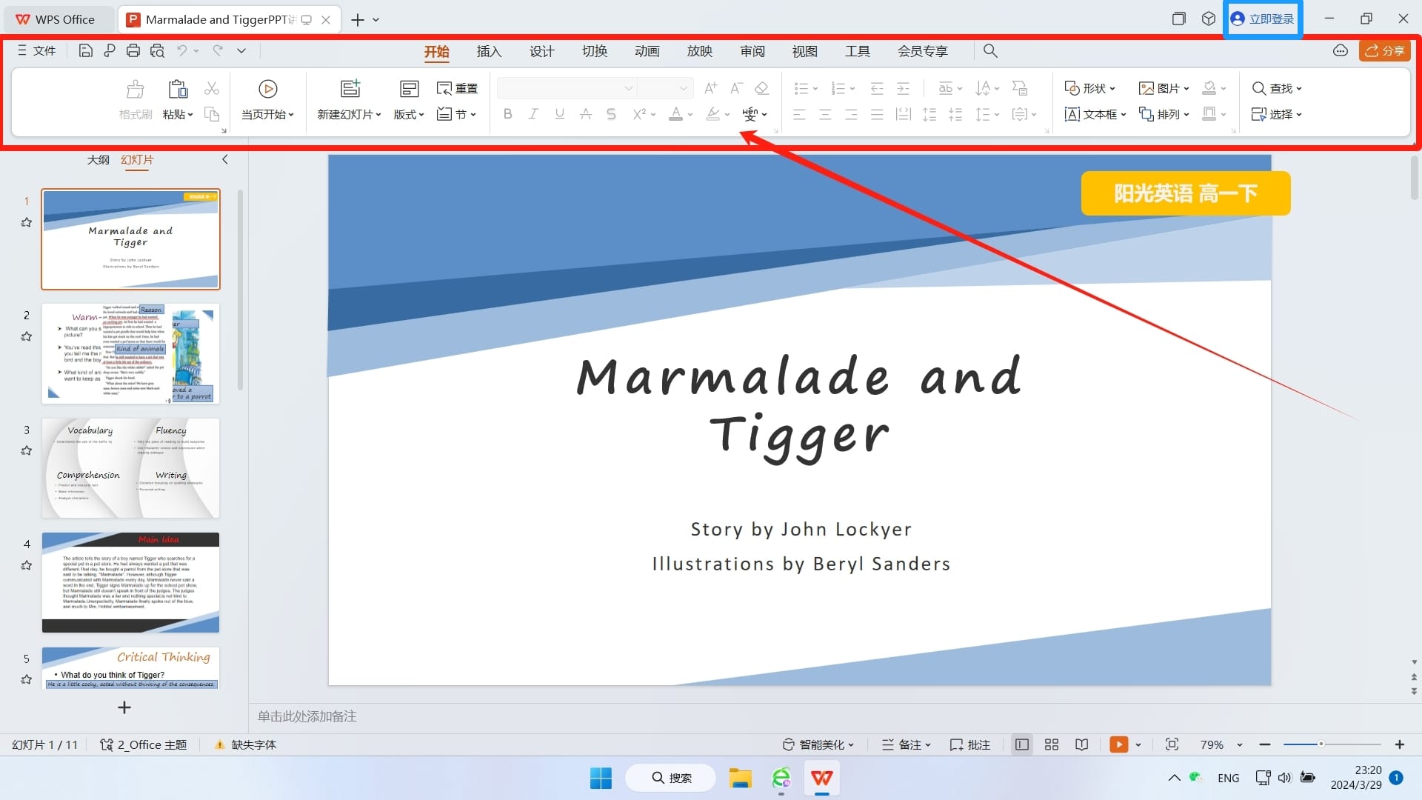The height and width of the screenshot is (800, 1422).
Task: Toggle align text left
Action: pyautogui.click(x=799, y=114)
